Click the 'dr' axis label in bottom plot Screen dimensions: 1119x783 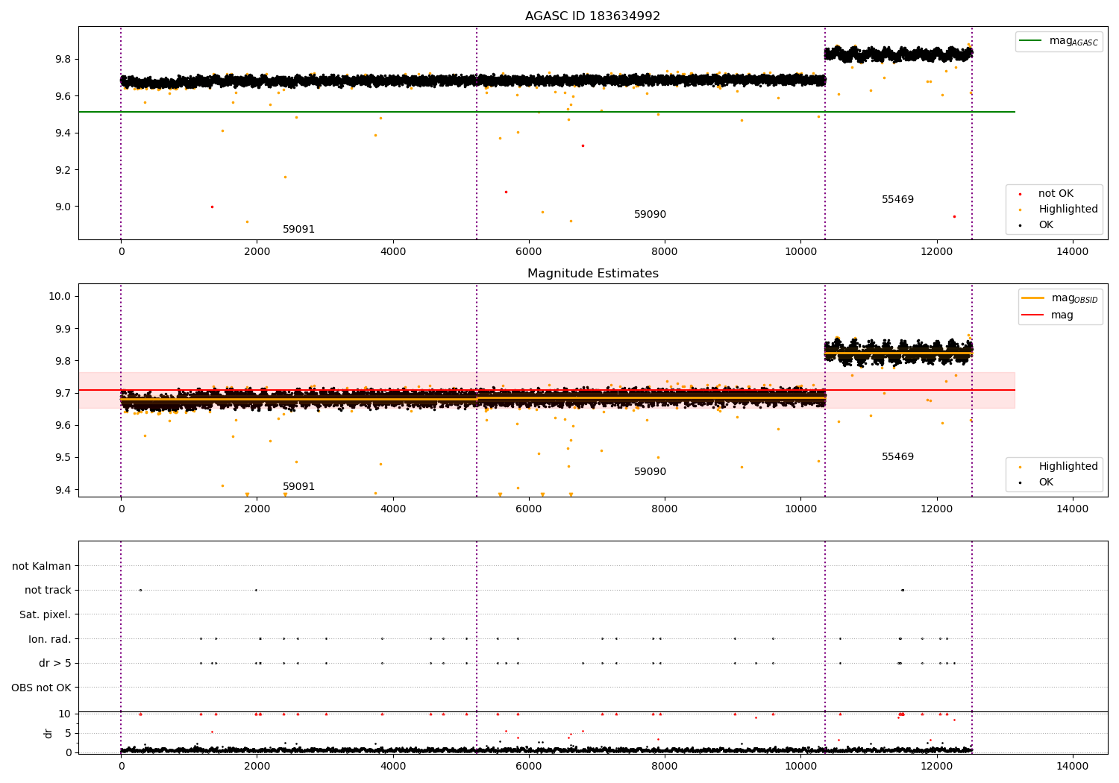[x=48, y=733]
